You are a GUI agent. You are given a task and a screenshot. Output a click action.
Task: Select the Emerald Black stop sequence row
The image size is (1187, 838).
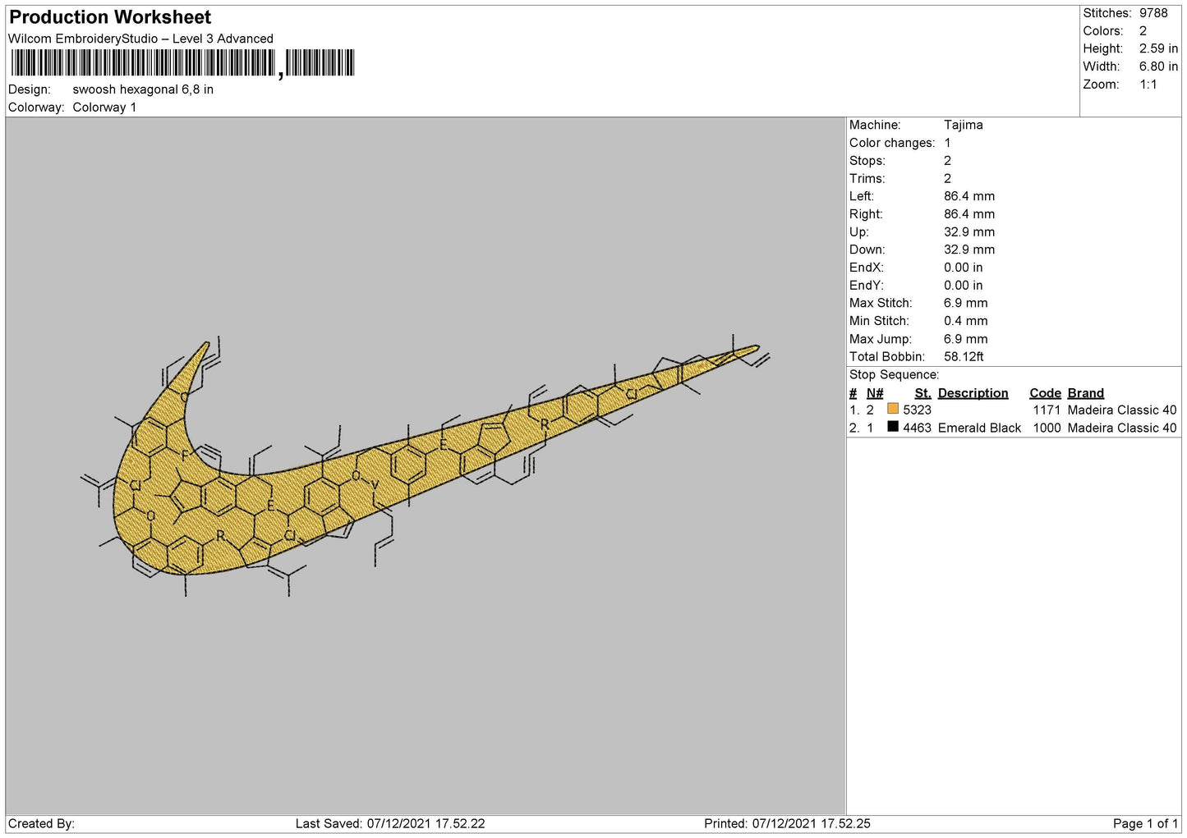tap(1013, 428)
